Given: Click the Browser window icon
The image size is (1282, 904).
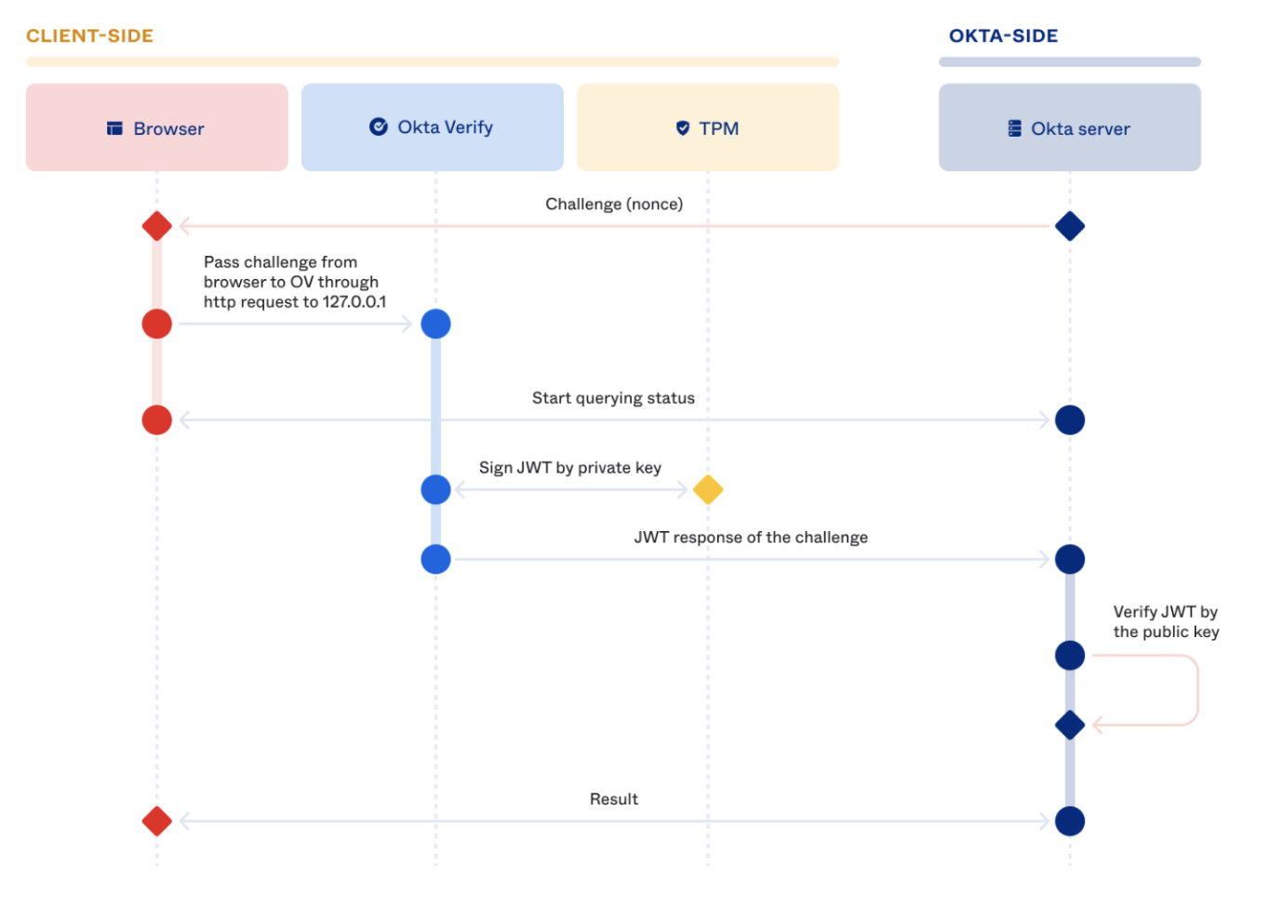Looking at the screenshot, I should click(114, 128).
